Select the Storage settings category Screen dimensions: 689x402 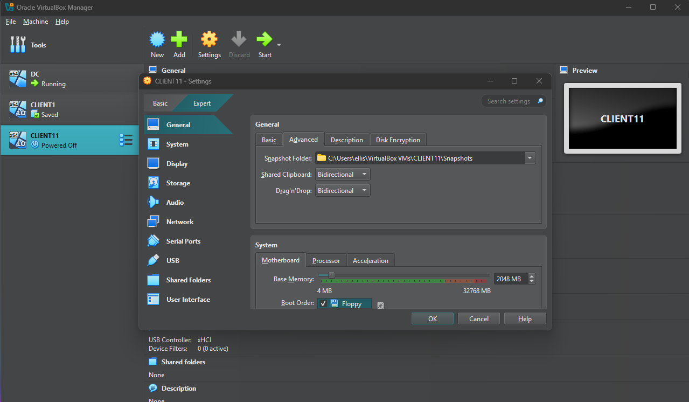click(x=188, y=183)
